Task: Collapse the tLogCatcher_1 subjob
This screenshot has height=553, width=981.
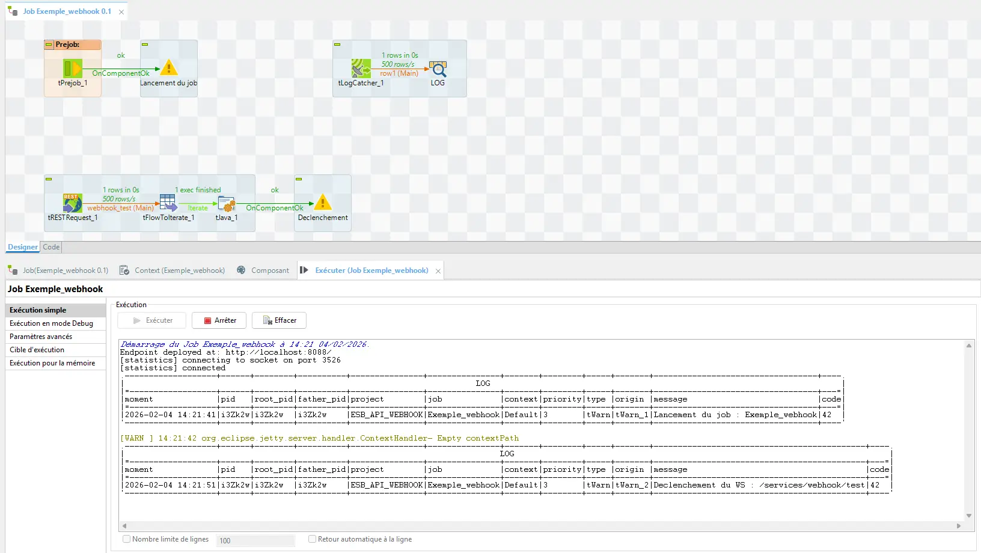Action: [x=337, y=44]
